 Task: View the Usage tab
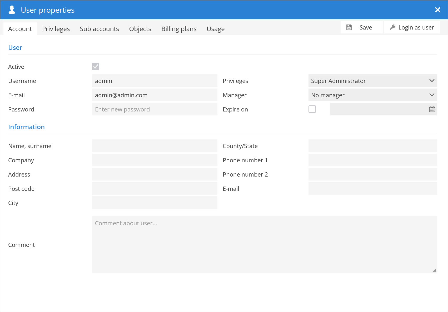pyautogui.click(x=215, y=29)
